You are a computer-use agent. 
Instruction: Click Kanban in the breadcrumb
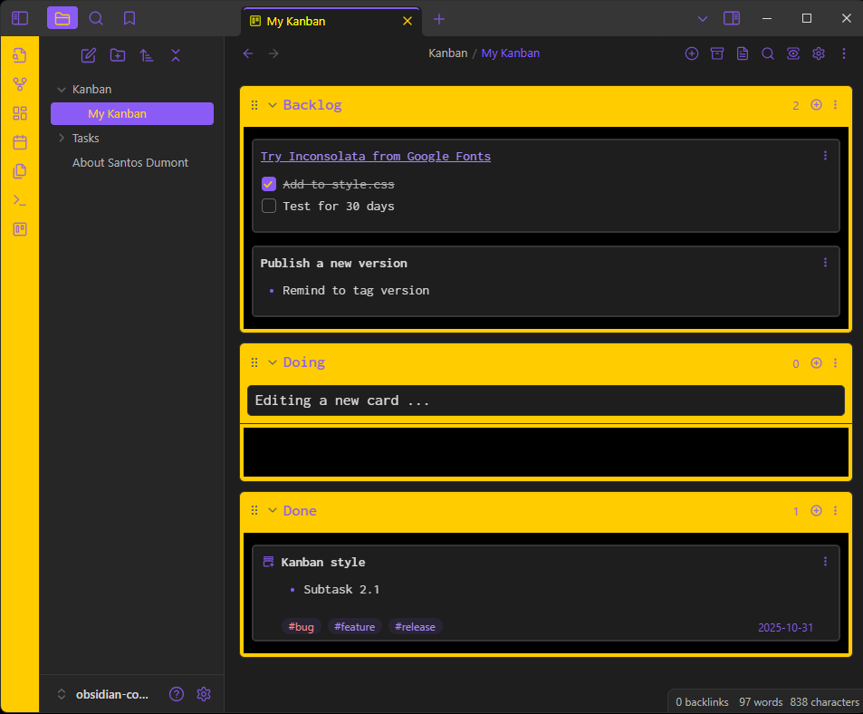(x=448, y=53)
